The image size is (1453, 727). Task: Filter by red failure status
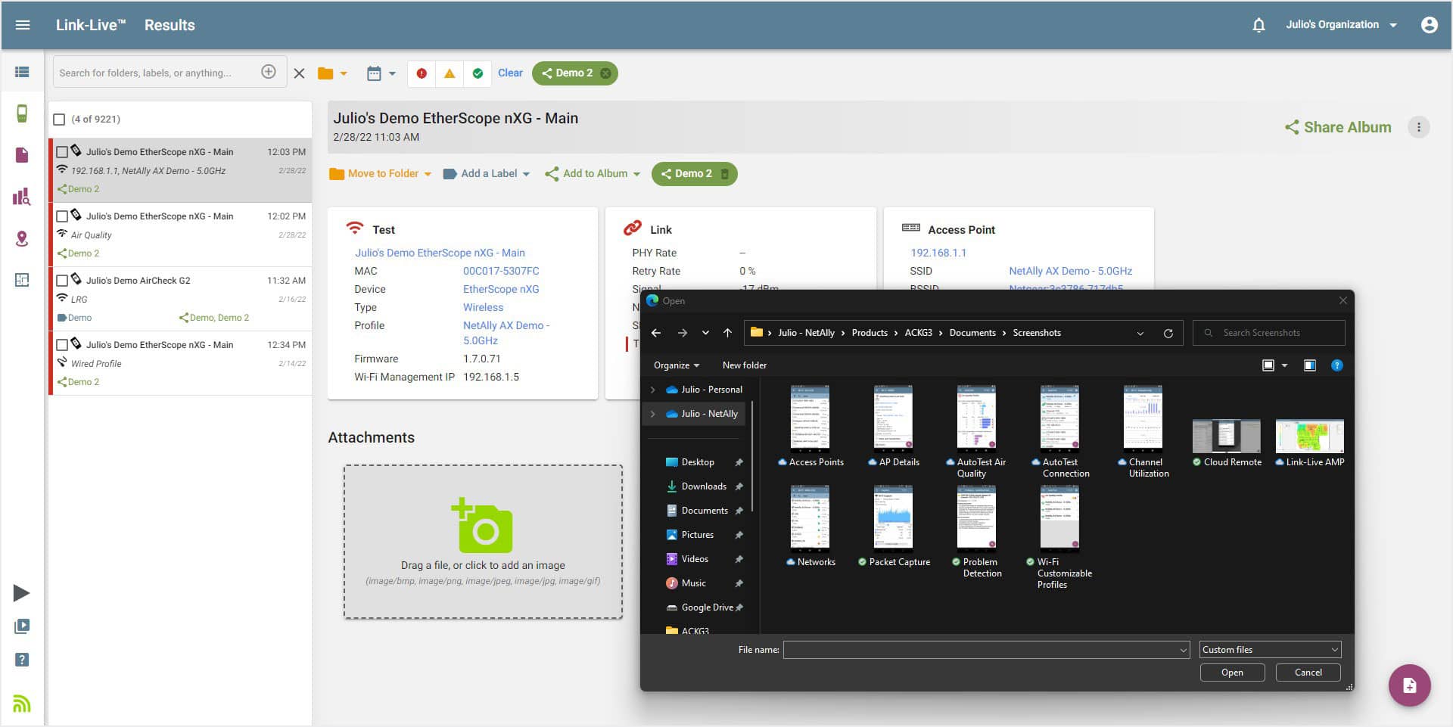(x=422, y=73)
